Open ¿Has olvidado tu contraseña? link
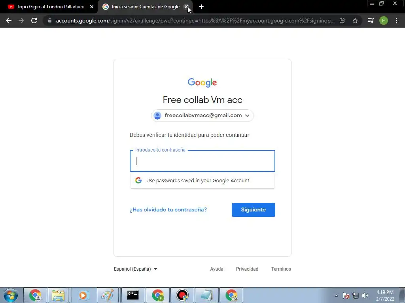 coord(168,209)
